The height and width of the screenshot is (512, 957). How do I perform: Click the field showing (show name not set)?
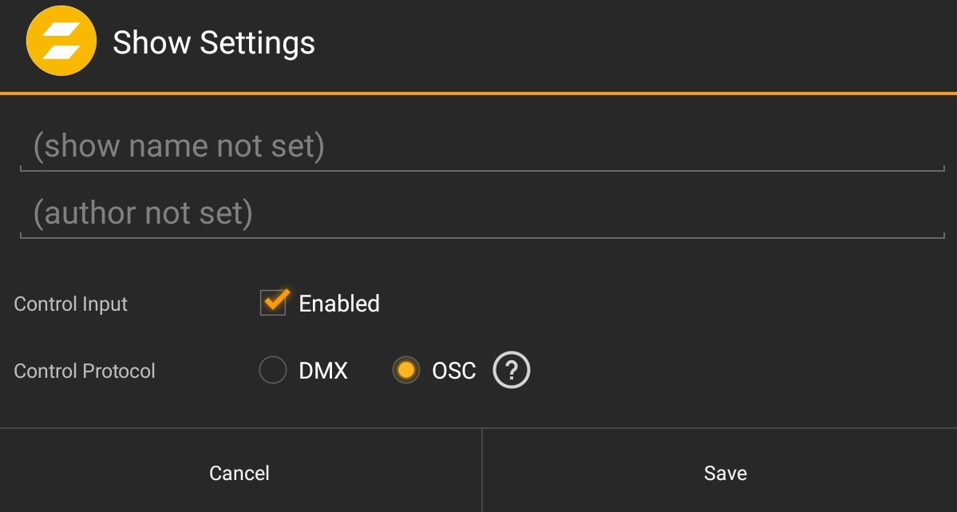479,146
